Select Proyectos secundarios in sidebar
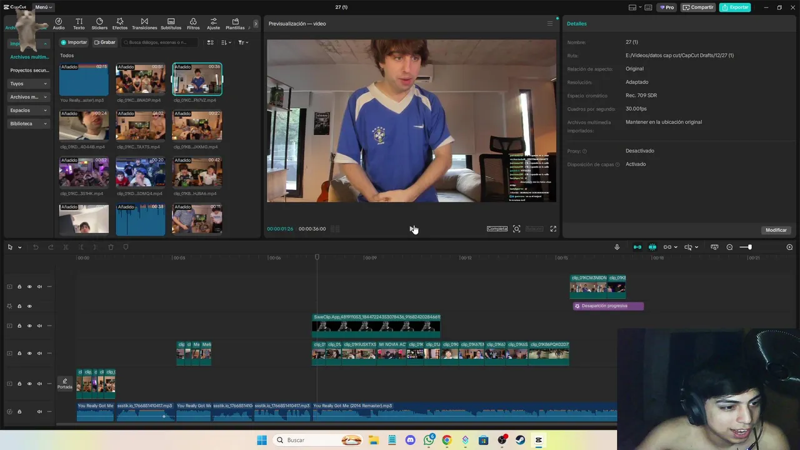The image size is (800, 450). point(29,71)
